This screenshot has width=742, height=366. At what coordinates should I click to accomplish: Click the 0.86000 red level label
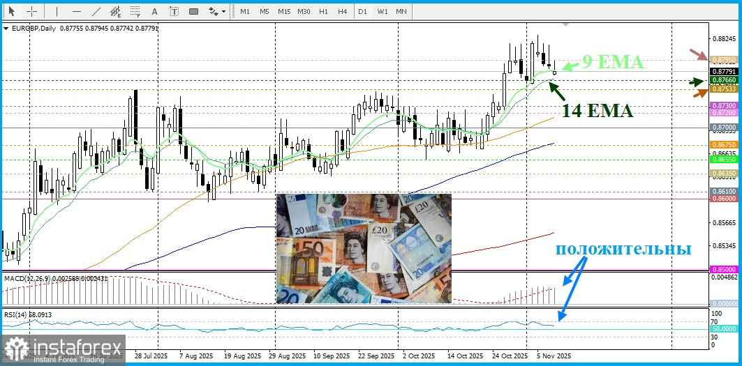pos(724,199)
